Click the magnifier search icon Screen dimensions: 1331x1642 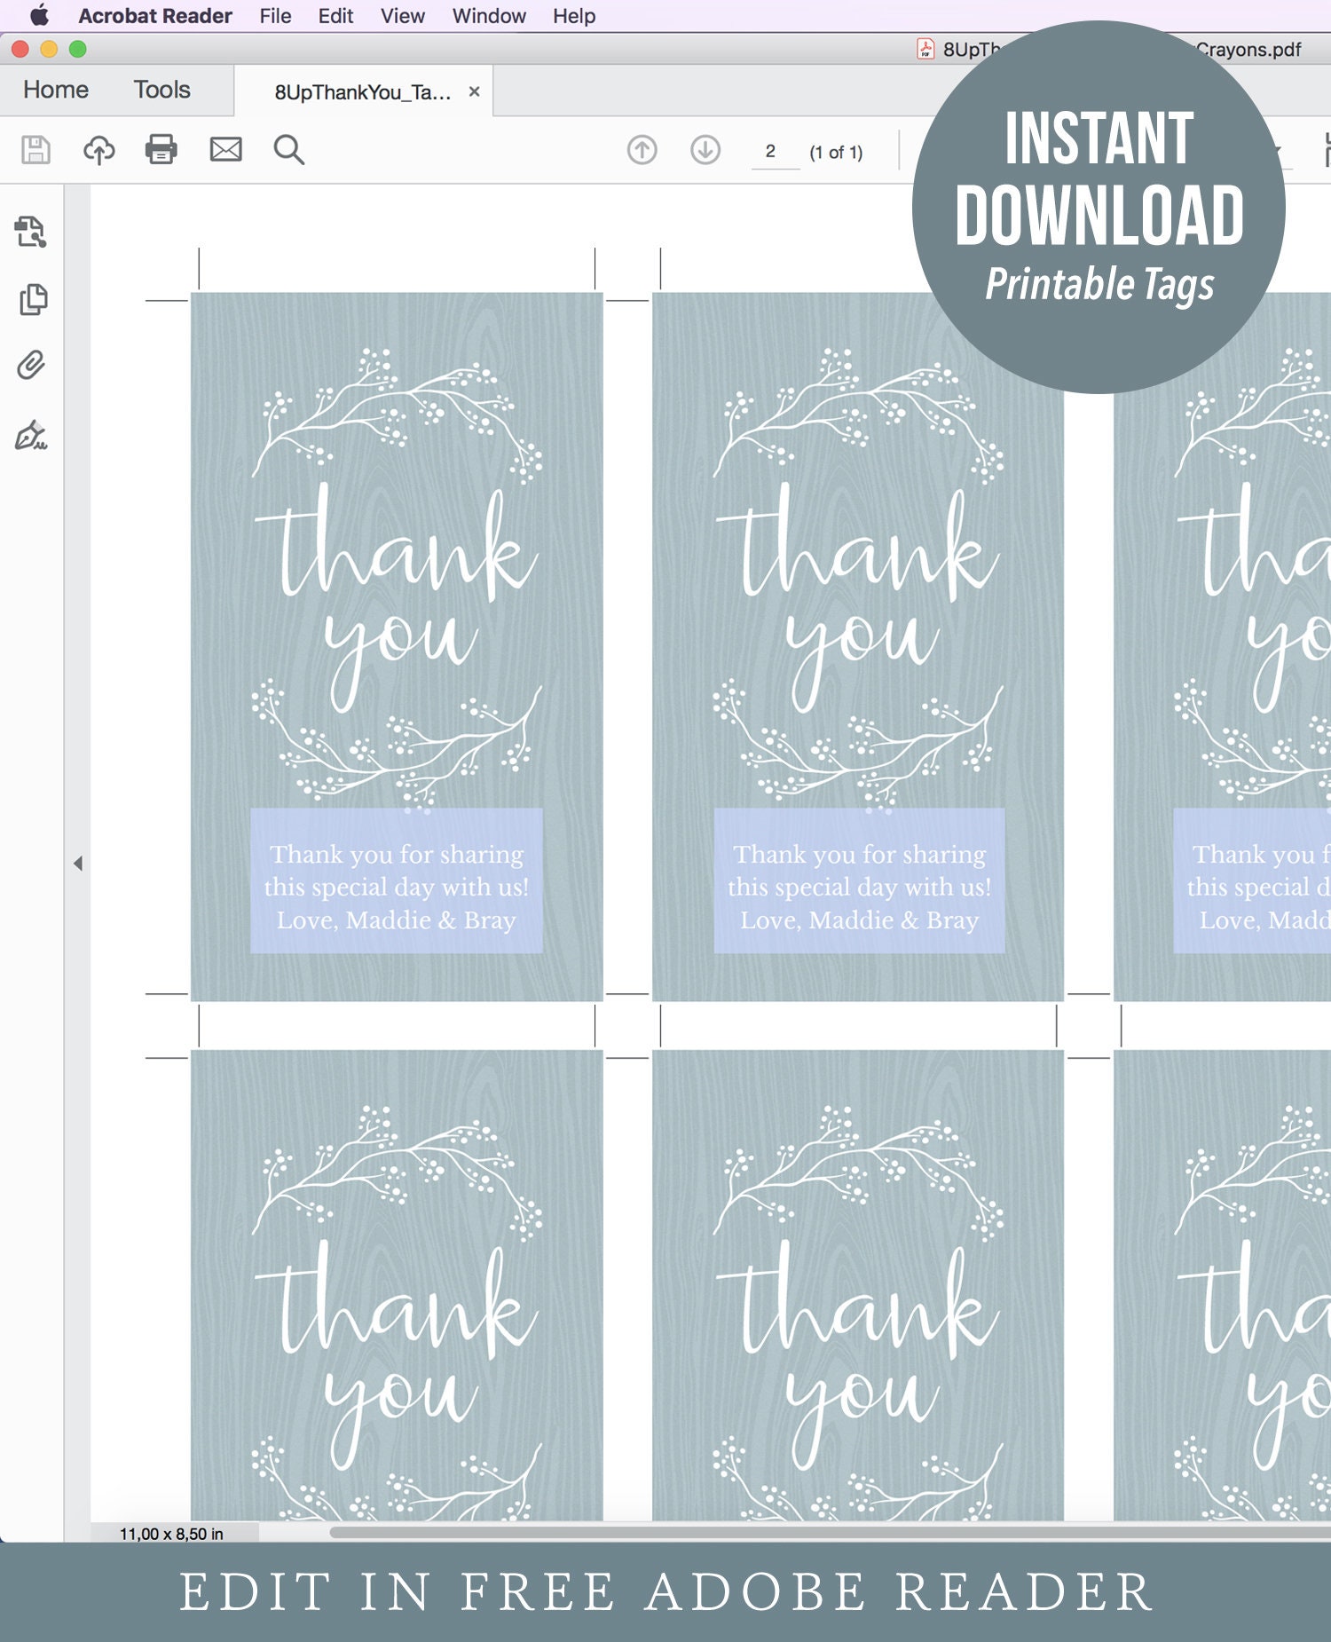point(288,149)
